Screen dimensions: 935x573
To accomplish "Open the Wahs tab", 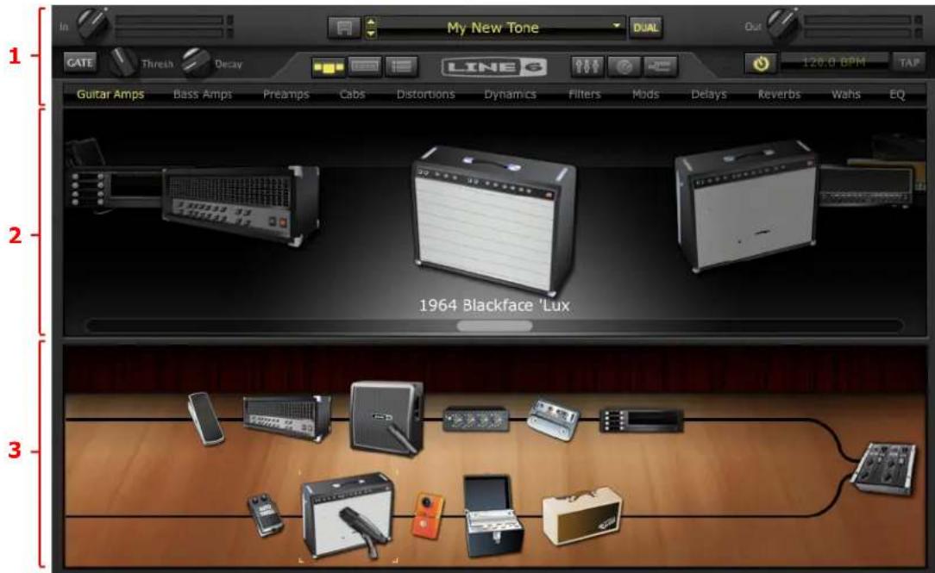I will [x=845, y=94].
